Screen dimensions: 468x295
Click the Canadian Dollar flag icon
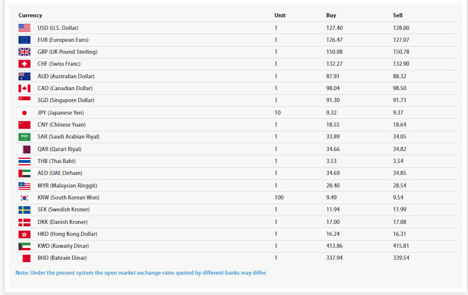tap(24, 88)
